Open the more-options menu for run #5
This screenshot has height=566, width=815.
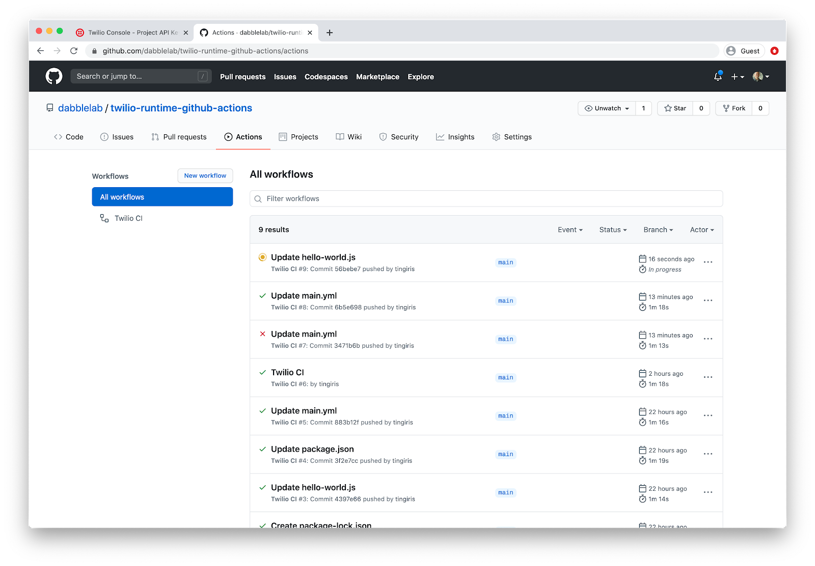click(x=708, y=415)
